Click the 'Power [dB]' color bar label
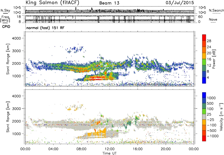Screen dimensions: 224x155 pyautogui.click(x=214, y=59)
